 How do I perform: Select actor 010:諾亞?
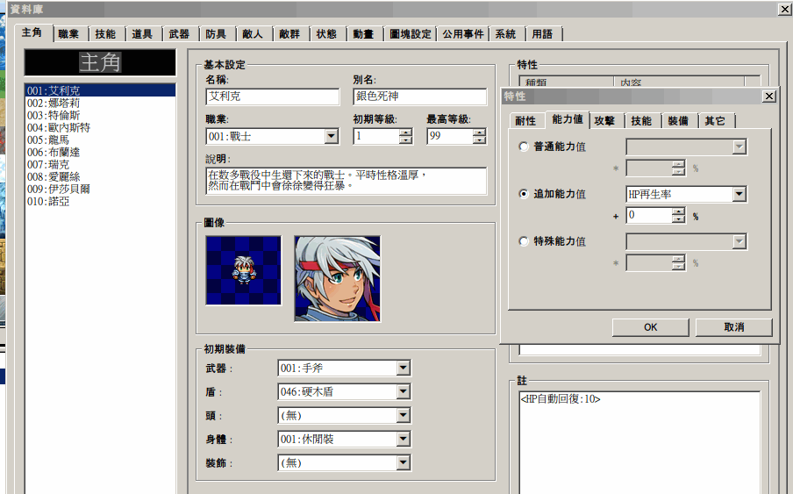point(100,201)
